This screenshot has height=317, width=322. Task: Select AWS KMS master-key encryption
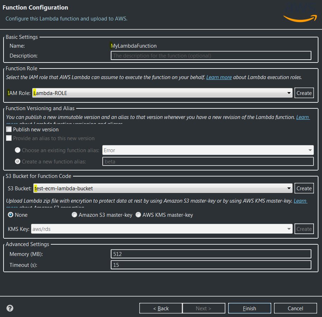point(138,215)
